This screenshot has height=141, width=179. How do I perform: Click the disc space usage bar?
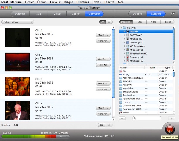(29, 136)
